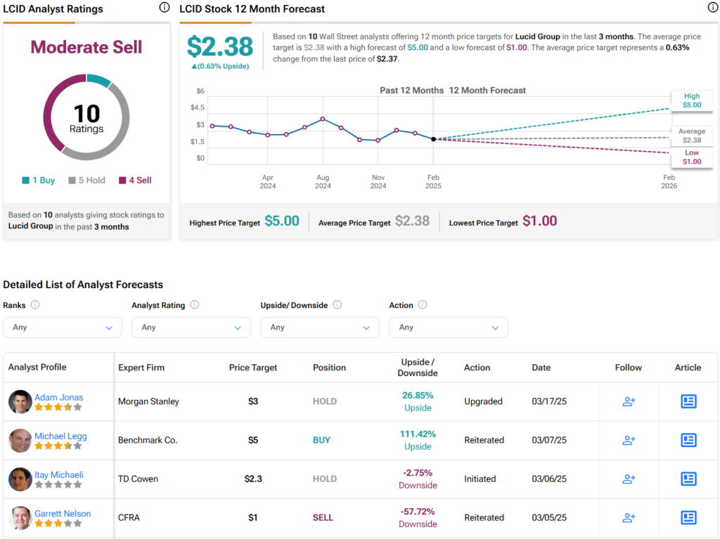The height and width of the screenshot is (539, 720).
Task: Click the High $5.00 forecast label
Action: tap(691, 100)
